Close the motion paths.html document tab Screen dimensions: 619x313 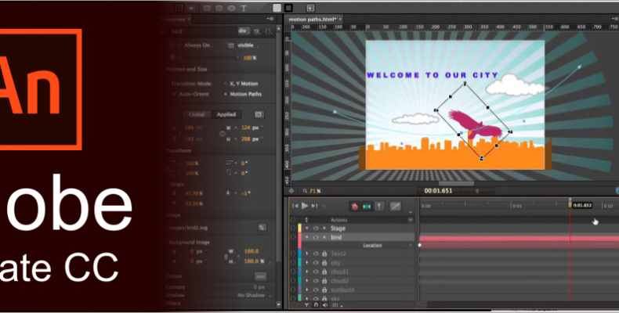click(x=340, y=20)
